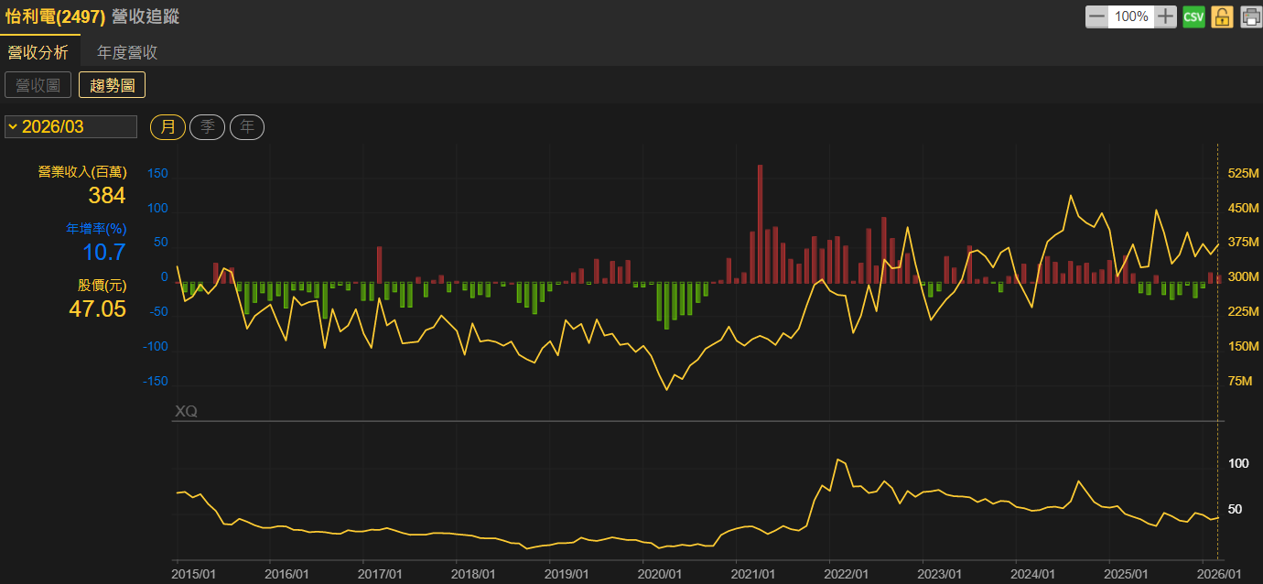Switch to the 季 quarterly period
Viewport: 1263px width, 584px height.
[x=207, y=127]
